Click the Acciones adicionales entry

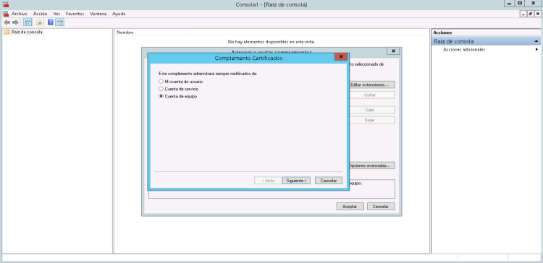tap(463, 49)
